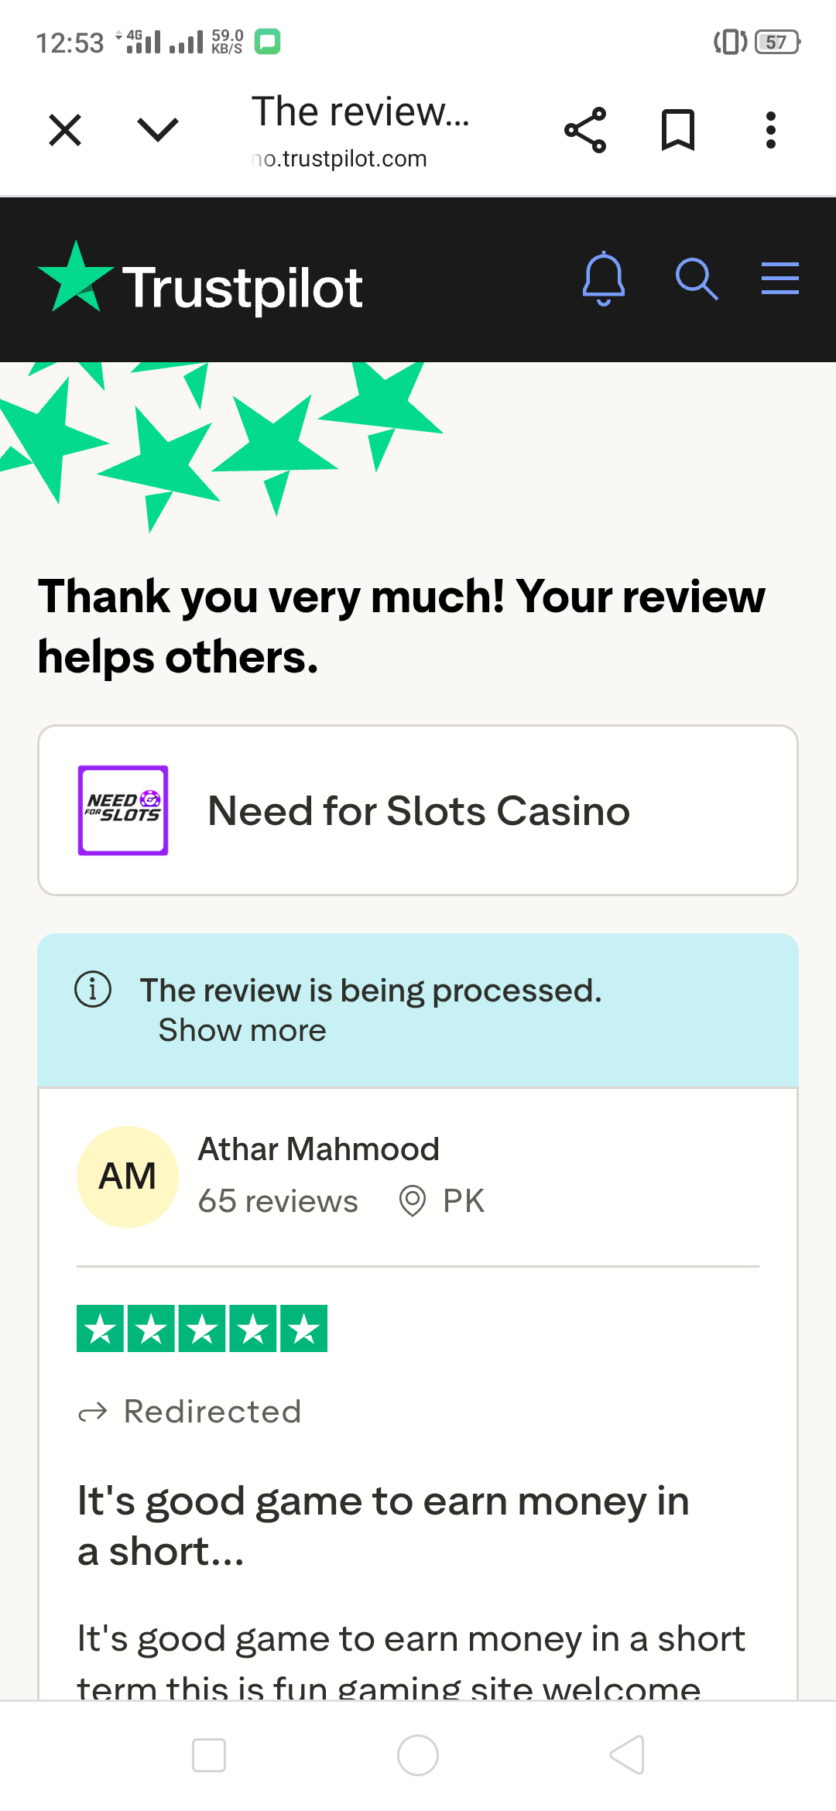
Task: Tap the Trustpilot search icon
Action: point(697,279)
